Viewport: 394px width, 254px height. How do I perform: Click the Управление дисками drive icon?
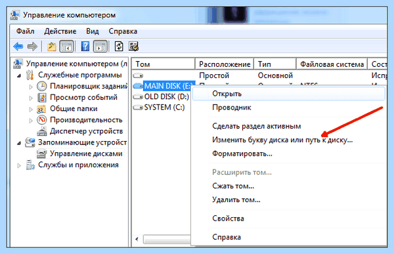(42, 154)
